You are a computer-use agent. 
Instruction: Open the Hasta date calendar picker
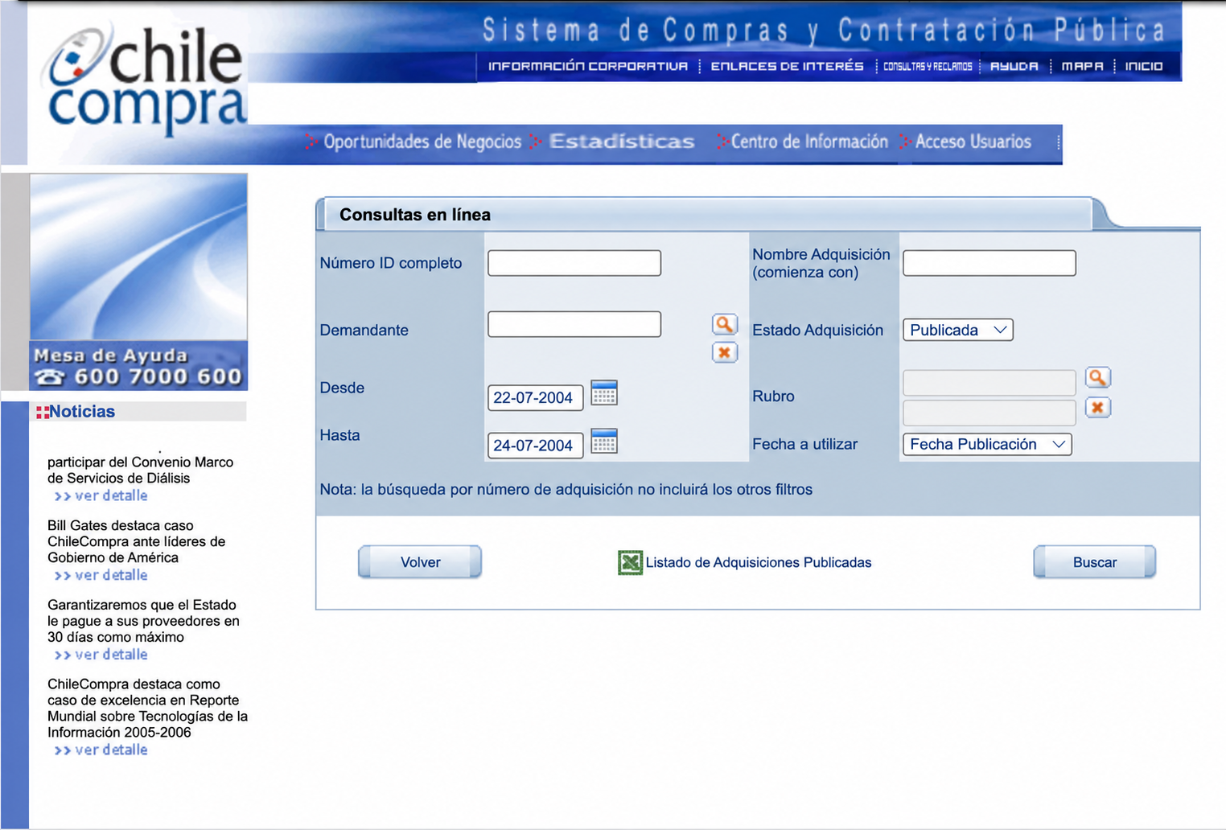coord(604,442)
